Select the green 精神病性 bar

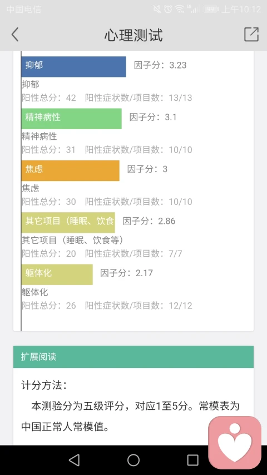coord(71,119)
